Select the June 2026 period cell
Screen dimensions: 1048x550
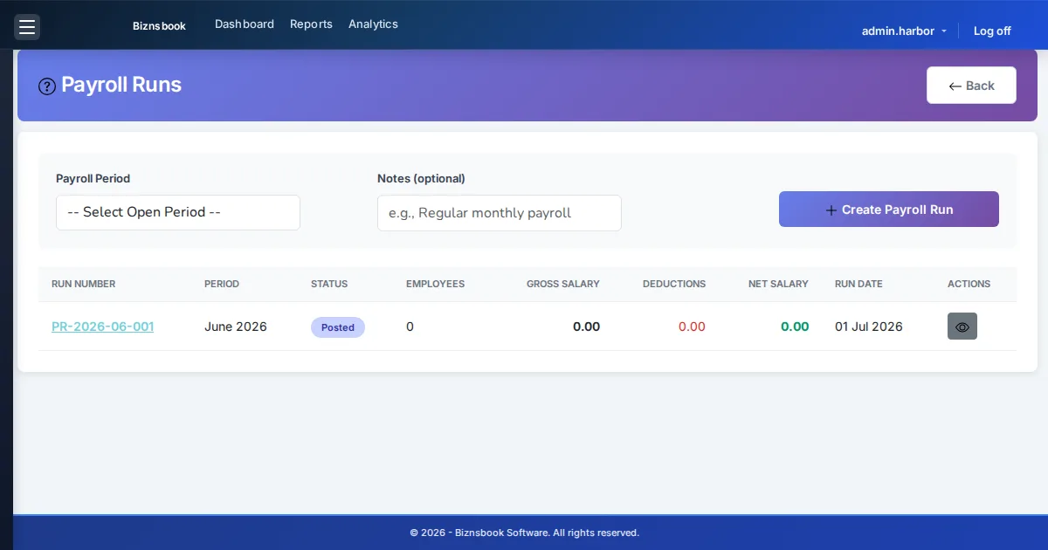(x=236, y=327)
